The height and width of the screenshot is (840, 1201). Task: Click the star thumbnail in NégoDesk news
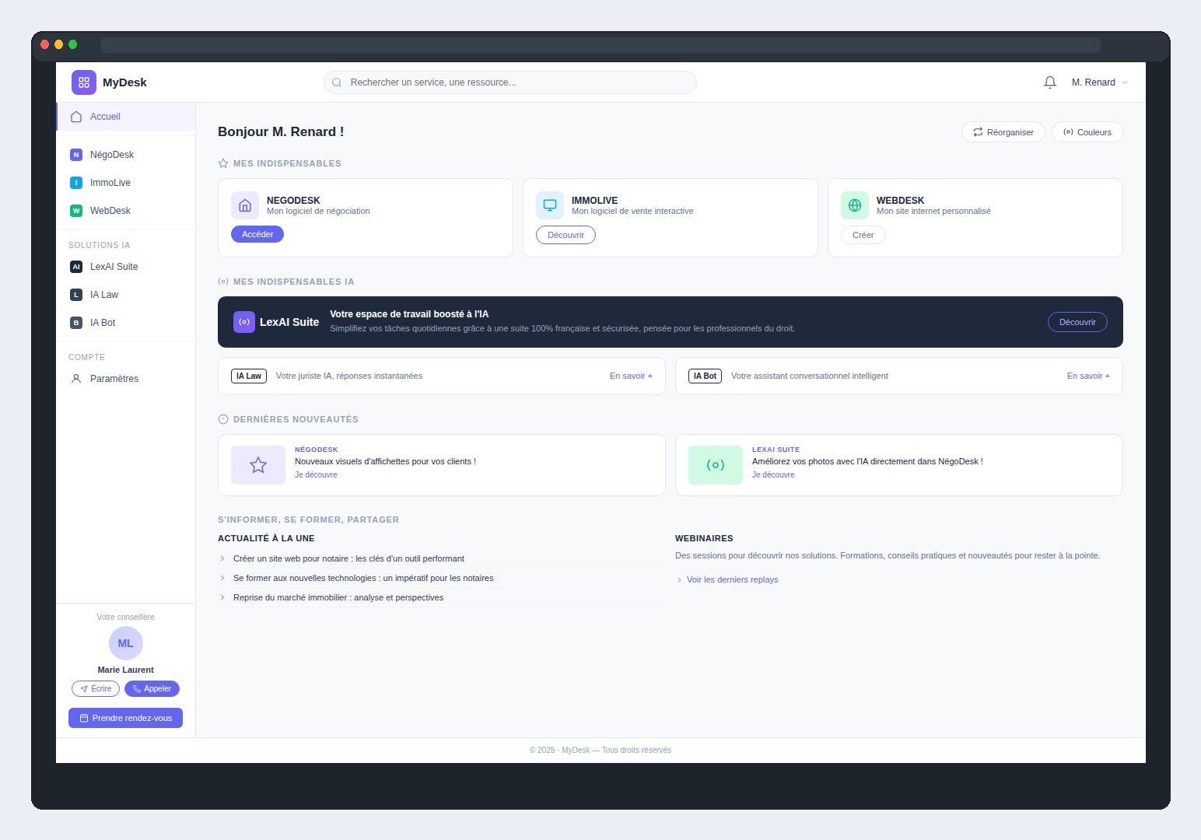coord(258,465)
